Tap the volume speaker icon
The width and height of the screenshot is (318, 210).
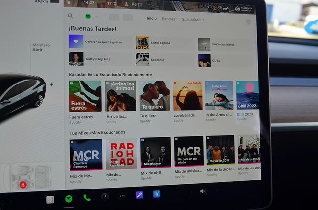203,191
